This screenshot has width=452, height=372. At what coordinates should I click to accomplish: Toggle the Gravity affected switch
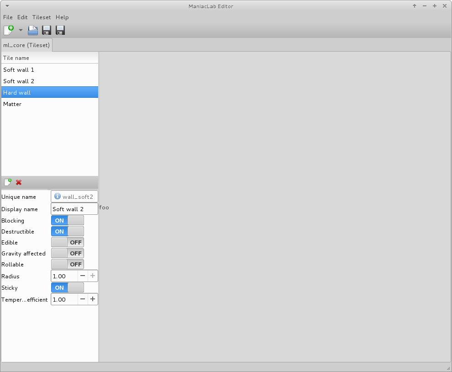click(68, 253)
